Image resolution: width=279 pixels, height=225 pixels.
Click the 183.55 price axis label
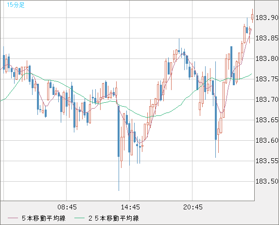coord(267,161)
